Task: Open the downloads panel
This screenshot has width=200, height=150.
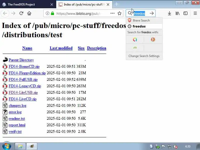Action: [x=169, y=13]
